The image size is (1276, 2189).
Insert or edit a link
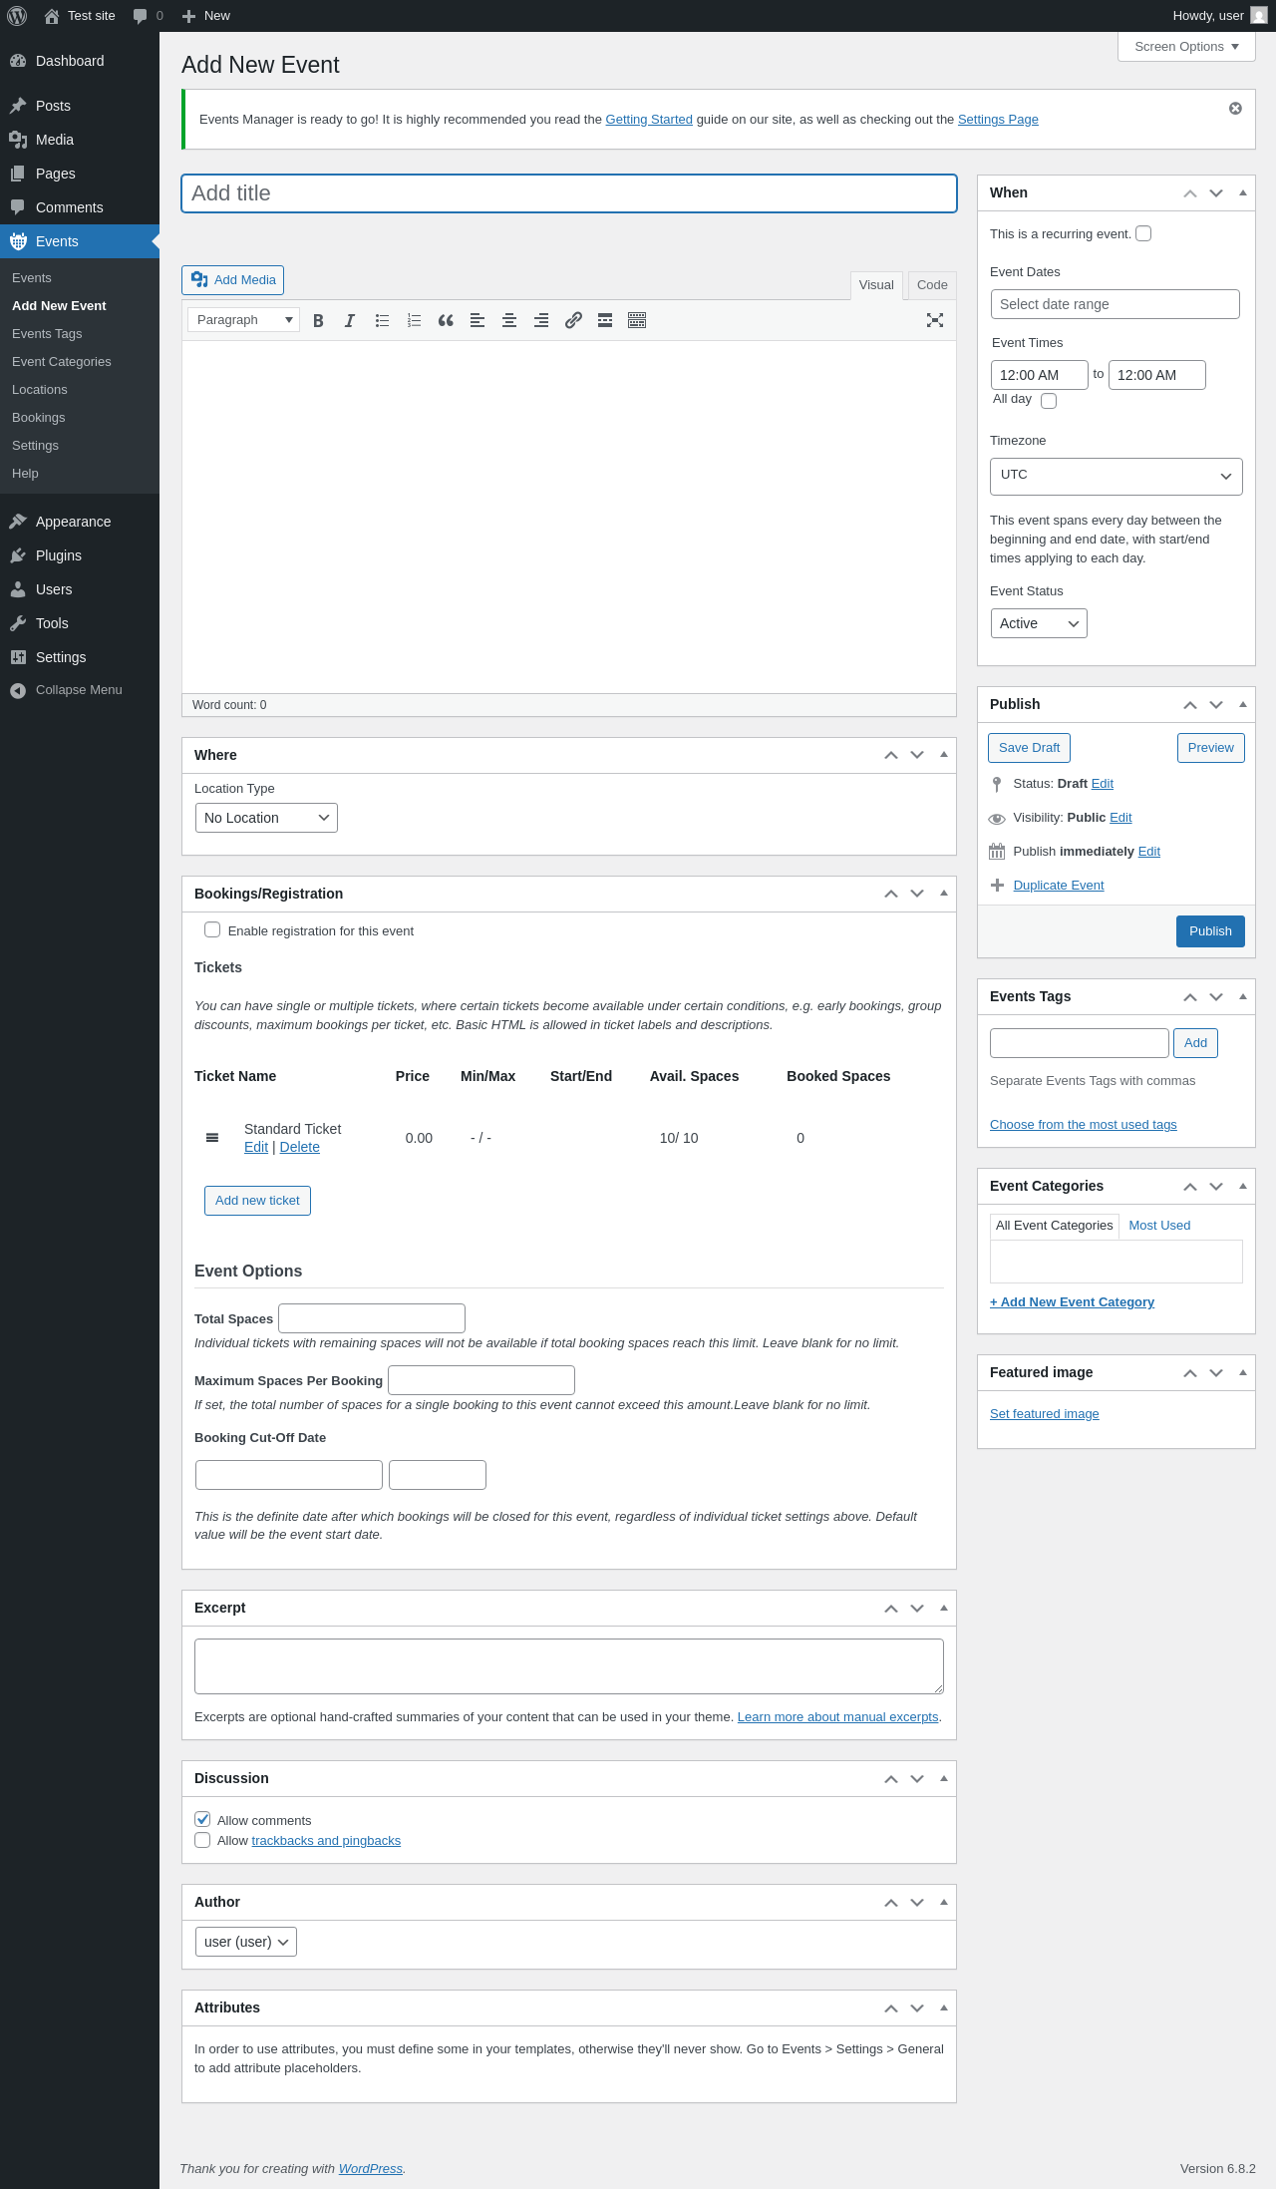[x=573, y=320]
